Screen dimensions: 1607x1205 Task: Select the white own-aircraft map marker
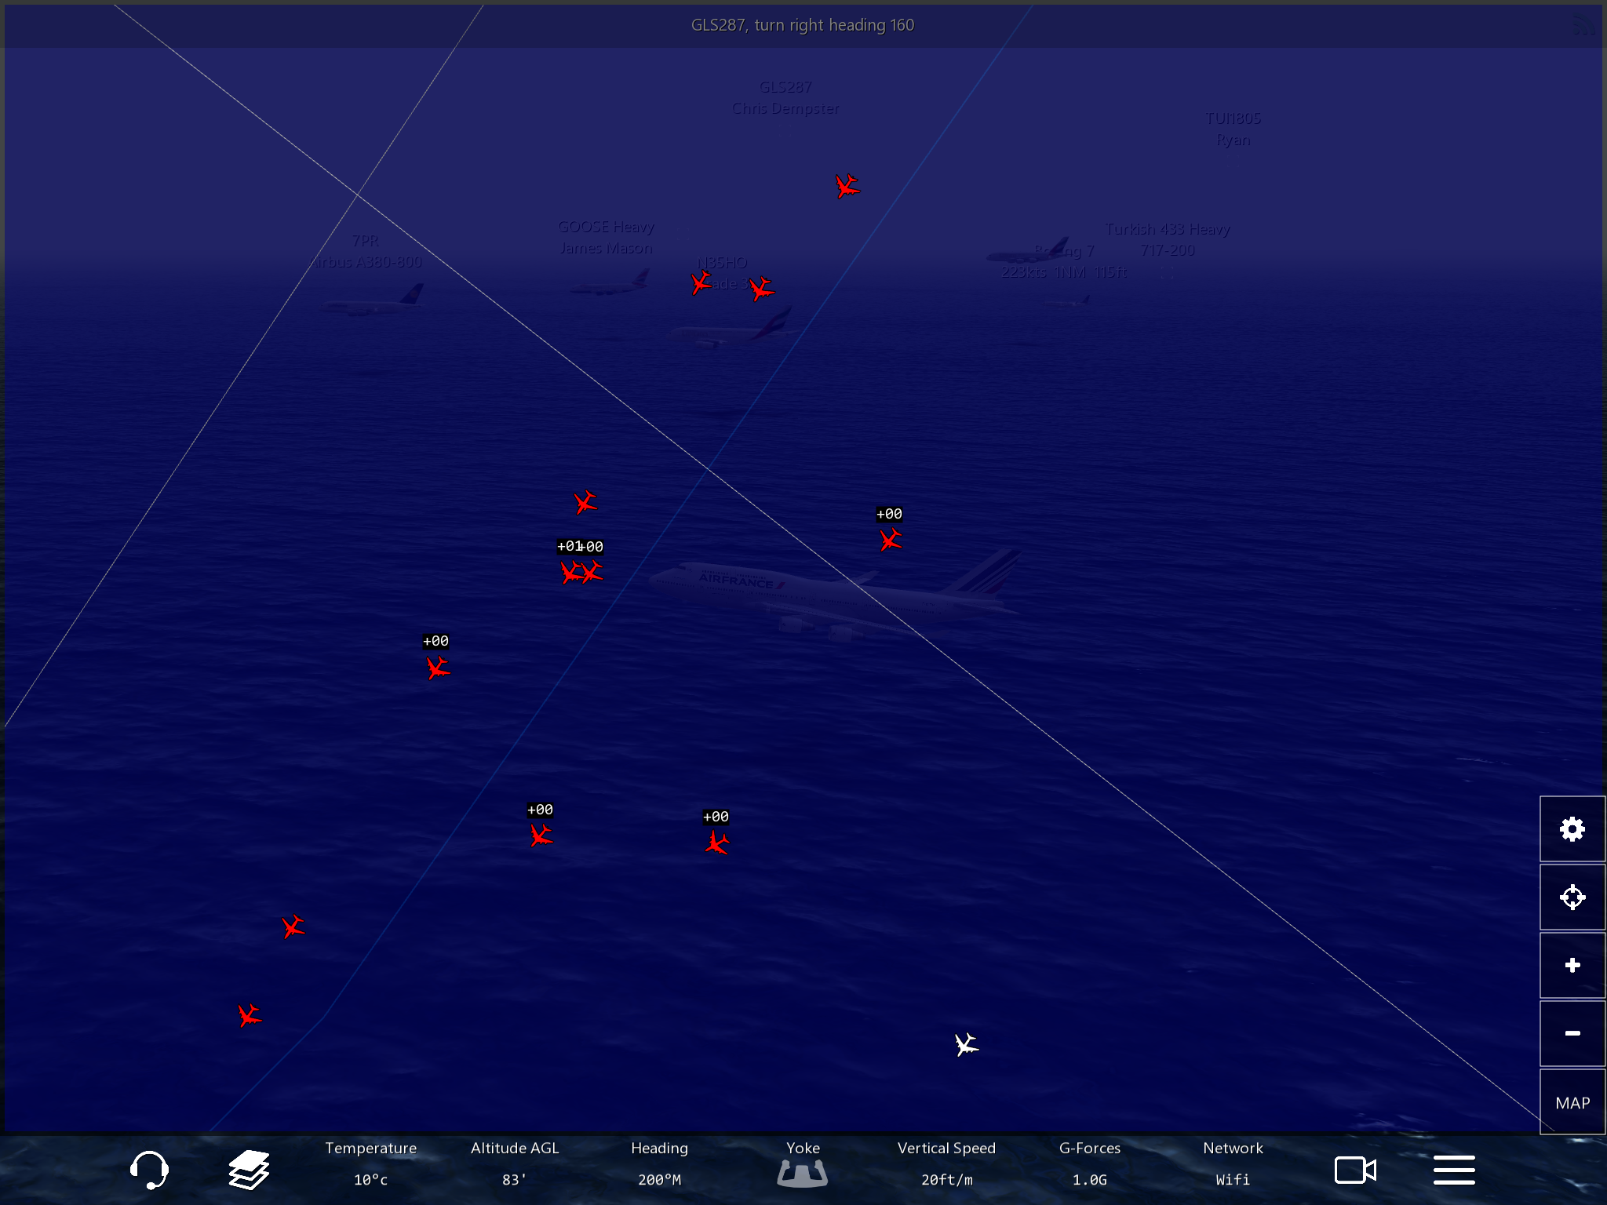point(966,1044)
